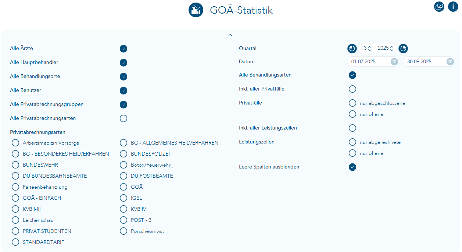Open the calendar for end date 30.09.2025
The height and width of the screenshot is (252, 462).
tap(450, 62)
